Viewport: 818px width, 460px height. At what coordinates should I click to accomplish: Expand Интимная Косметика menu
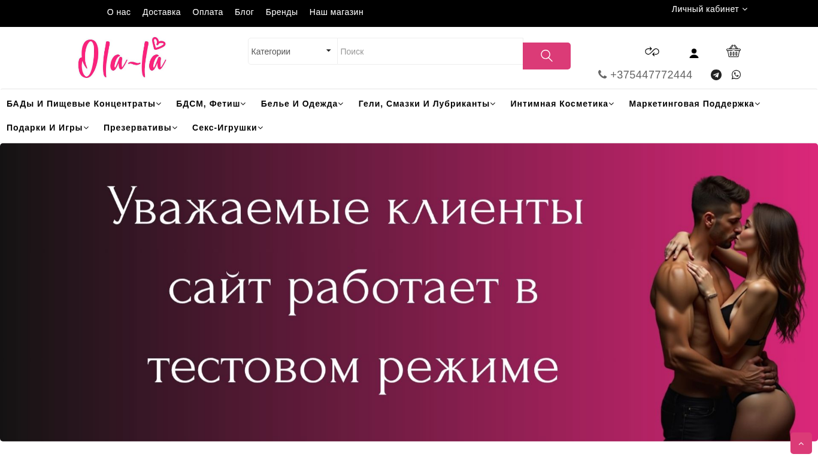point(562,104)
